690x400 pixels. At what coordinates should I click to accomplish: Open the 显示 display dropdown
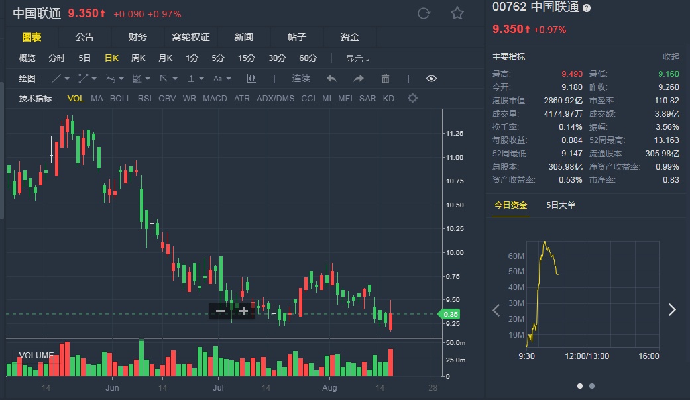click(x=357, y=58)
